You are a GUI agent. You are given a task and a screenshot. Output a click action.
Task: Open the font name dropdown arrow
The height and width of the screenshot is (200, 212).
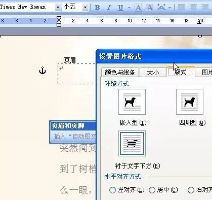point(58,7)
